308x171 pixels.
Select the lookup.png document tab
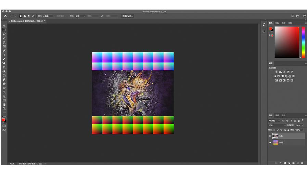click(x=27, y=21)
